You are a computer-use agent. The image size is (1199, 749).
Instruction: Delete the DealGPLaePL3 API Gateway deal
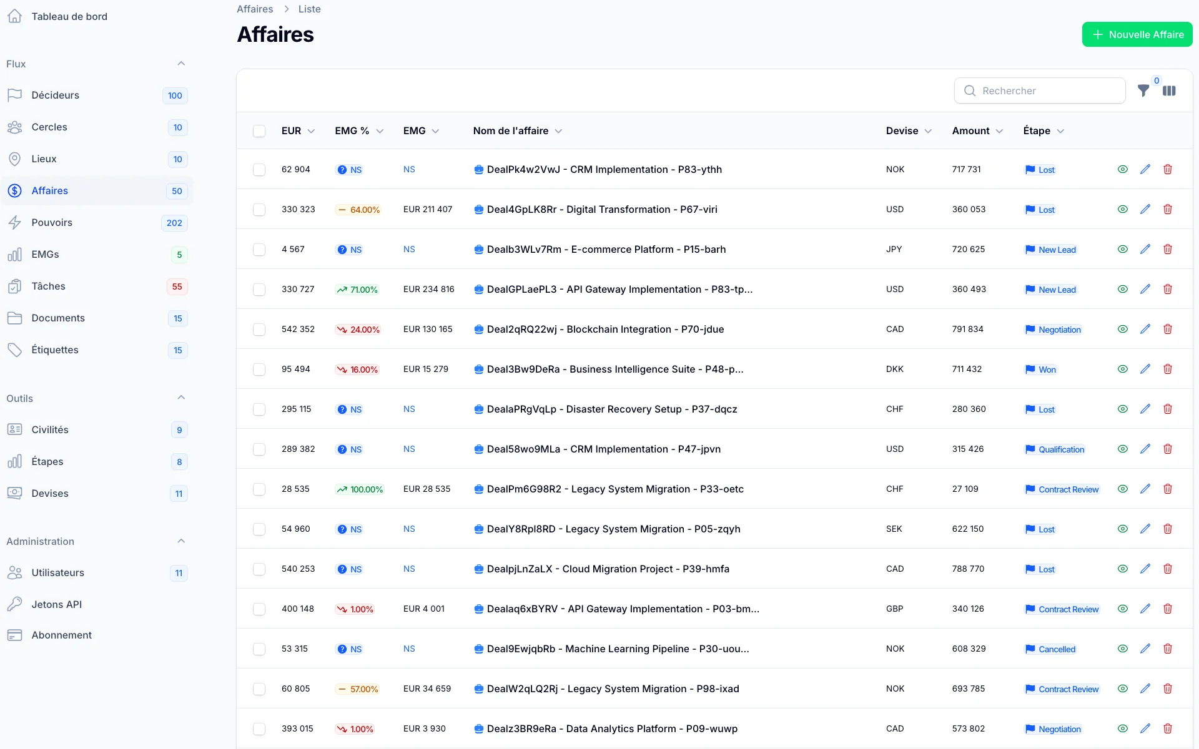click(1167, 289)
